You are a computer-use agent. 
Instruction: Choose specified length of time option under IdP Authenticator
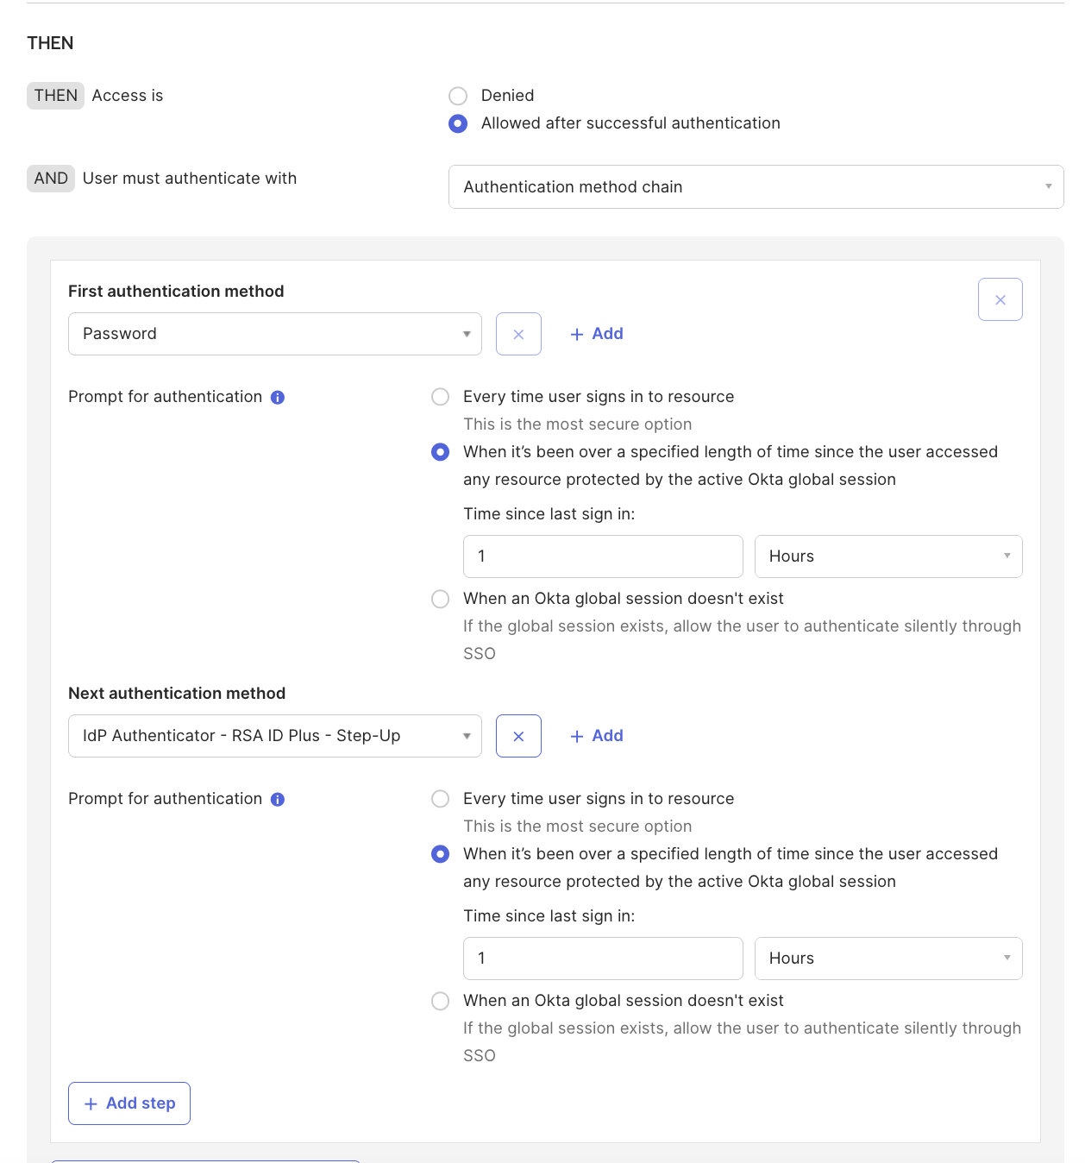(x=440, y=854)
